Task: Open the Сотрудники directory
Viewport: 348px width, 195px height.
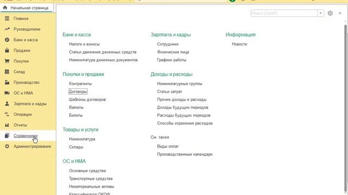Action: (168, 44)
